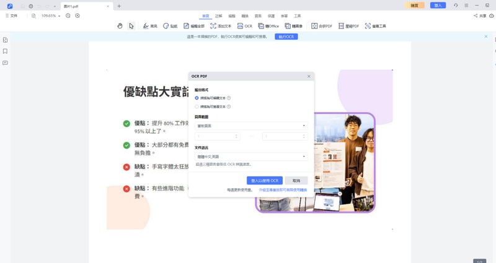The width and height of the screenshot is (496, 263).
Task: Click help icon beside searchable text option
Action: pyautogui.click(x=229, y=106)
